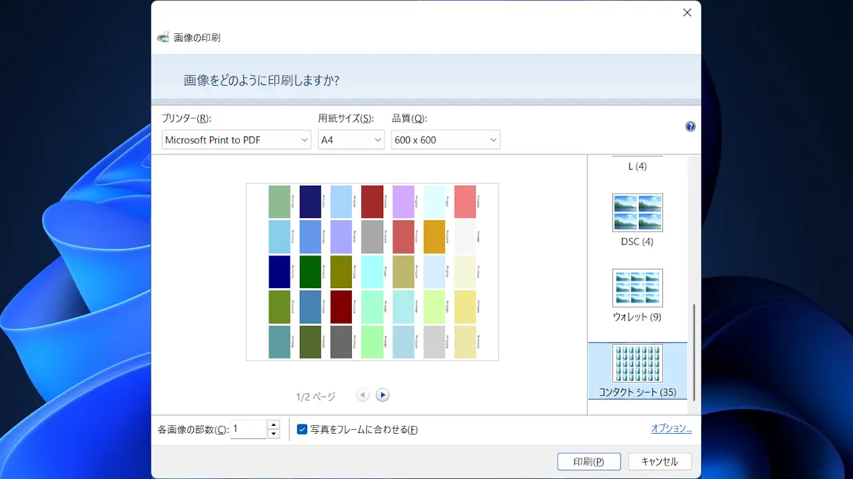This screenshot has width=853, height=479.
Task: Select the DSC (4) layout thumbnail
Action: 637,213
